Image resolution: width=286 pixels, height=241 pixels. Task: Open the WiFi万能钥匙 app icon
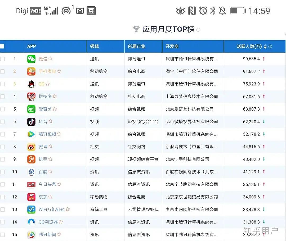click(x=31, y=210)
